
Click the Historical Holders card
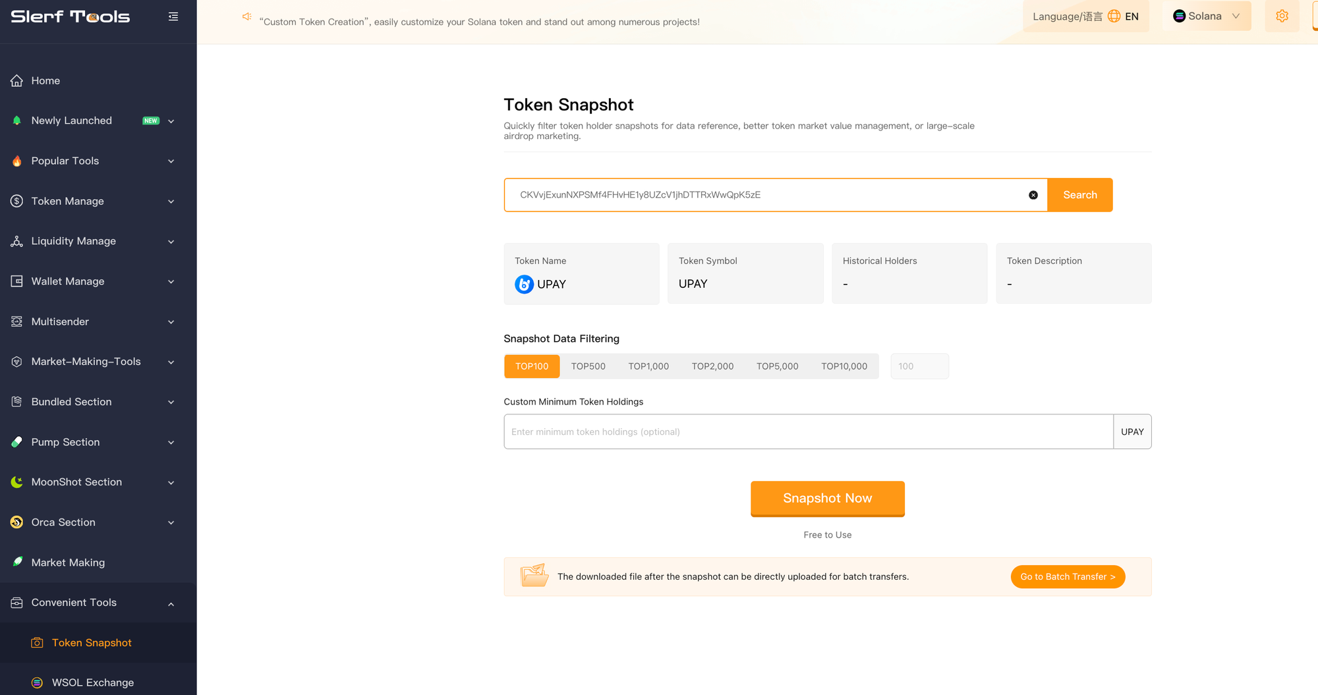coord(909,273)
